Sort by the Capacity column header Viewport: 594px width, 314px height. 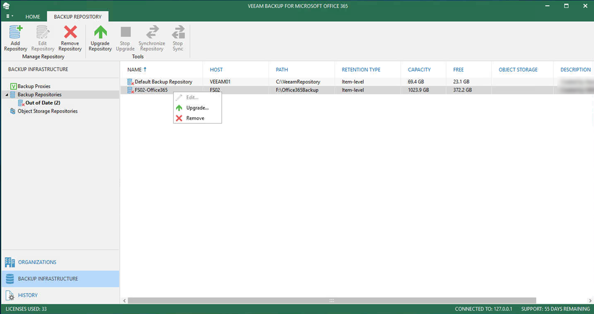419,69
